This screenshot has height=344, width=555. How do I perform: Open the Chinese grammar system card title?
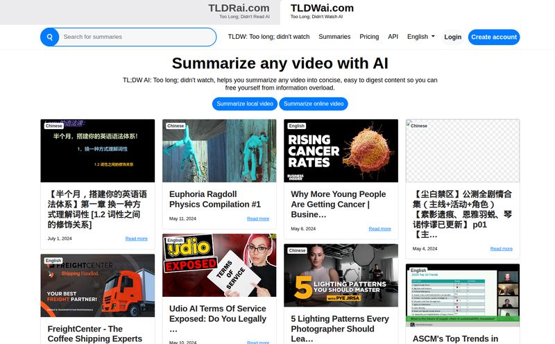[97, 209]
